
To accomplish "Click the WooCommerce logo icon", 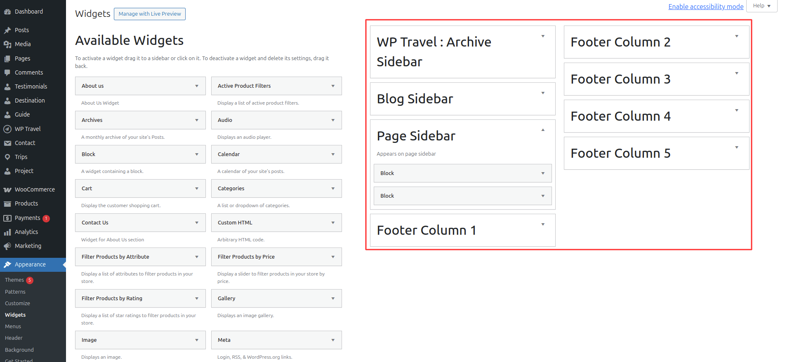I will 7,189.
